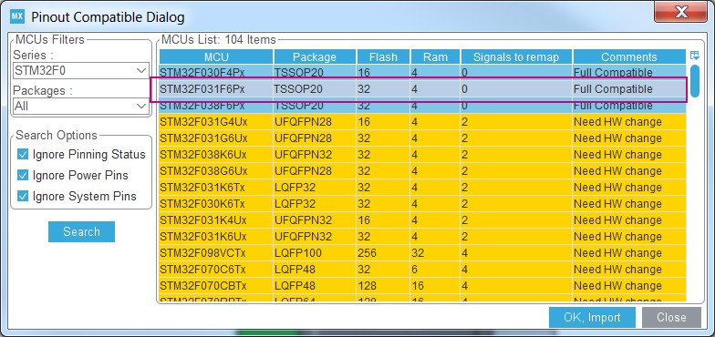Select the STM32F031G4Ux row
Screen dimensions: 715x337
pyautogui.click(x=423, y=122)
